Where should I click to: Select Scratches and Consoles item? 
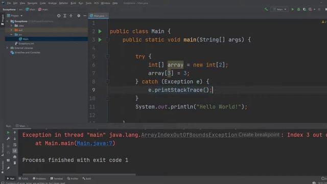[x=27, y=52]
